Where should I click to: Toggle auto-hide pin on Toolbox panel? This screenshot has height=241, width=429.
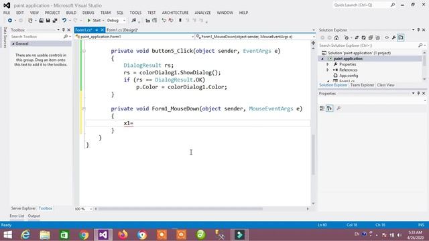[64, 29]
